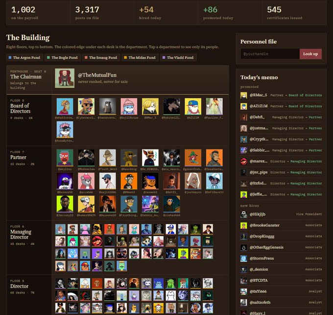Toggle The Midas Fund department filter
The image size is (333, 315).
[140, 58]
